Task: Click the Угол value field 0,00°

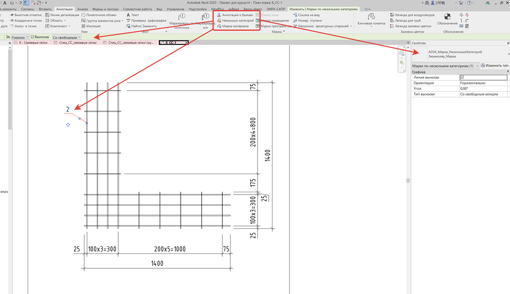Action: [x=484, y=88]
